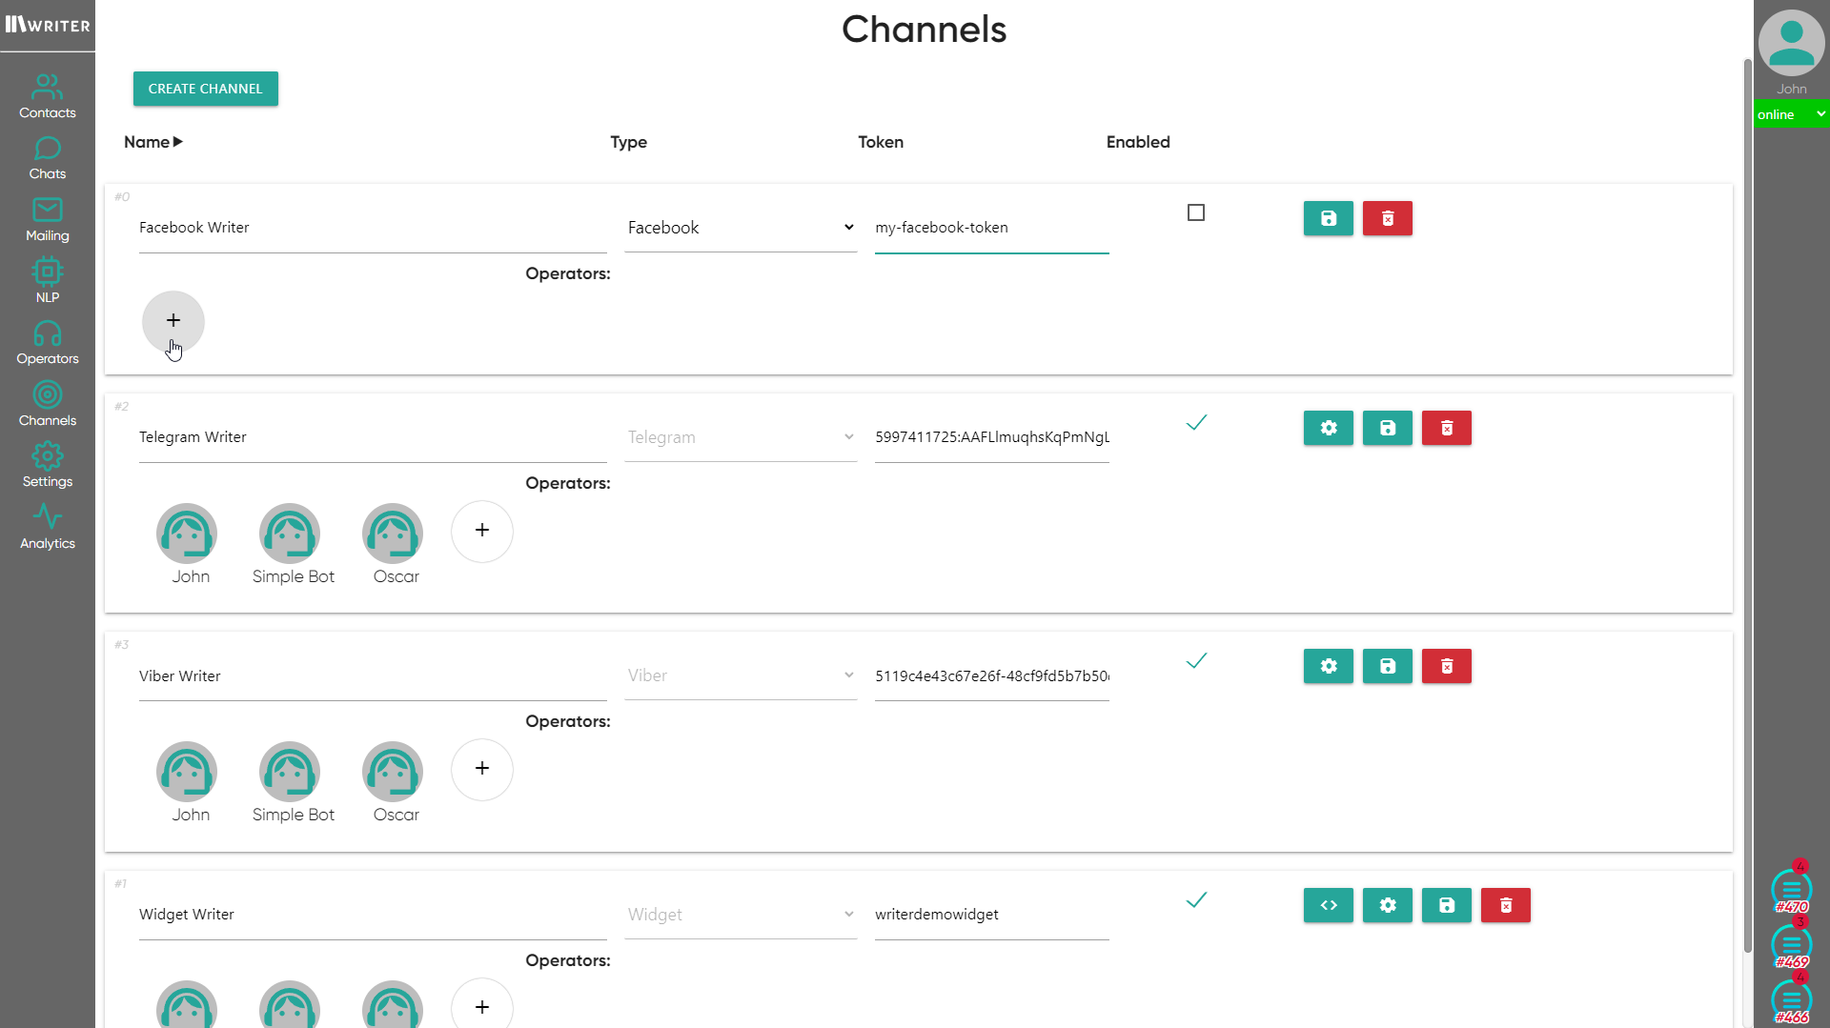The height and width of the screenshot is (1028, 1830).
Task: Toggle enabled checkmark for Telegram Writer
Action: [x=1196, y=422]
